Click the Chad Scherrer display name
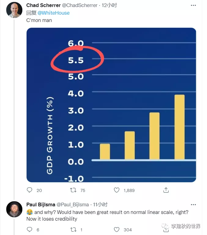 click(43, 5)
